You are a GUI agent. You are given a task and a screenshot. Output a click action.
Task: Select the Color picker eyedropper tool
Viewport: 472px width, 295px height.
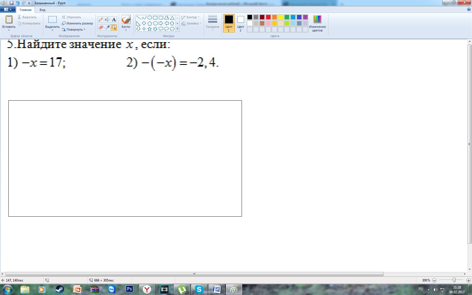point(107,27)
